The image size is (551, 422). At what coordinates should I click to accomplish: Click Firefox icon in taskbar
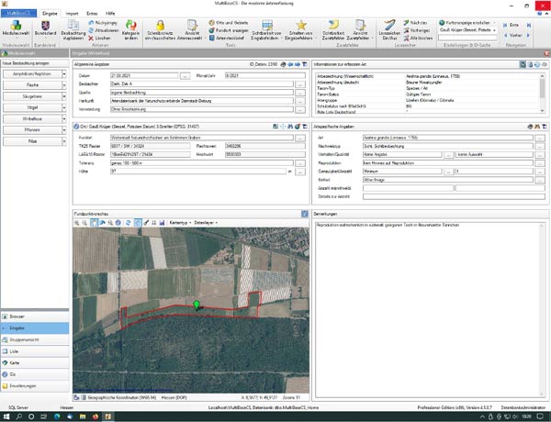[96, 416]
